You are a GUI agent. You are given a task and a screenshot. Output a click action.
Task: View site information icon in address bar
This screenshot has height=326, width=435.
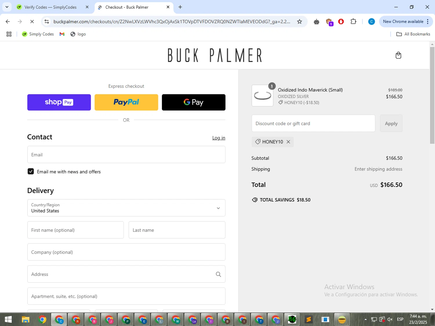(x=47, y=21)
